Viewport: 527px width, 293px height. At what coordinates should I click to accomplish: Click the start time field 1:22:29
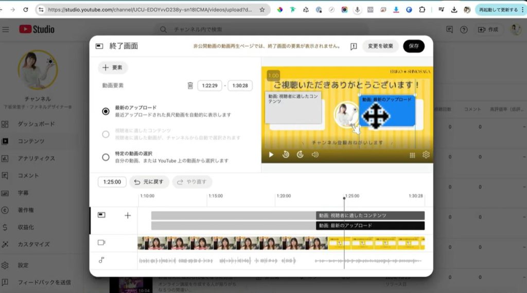[209, 86]
